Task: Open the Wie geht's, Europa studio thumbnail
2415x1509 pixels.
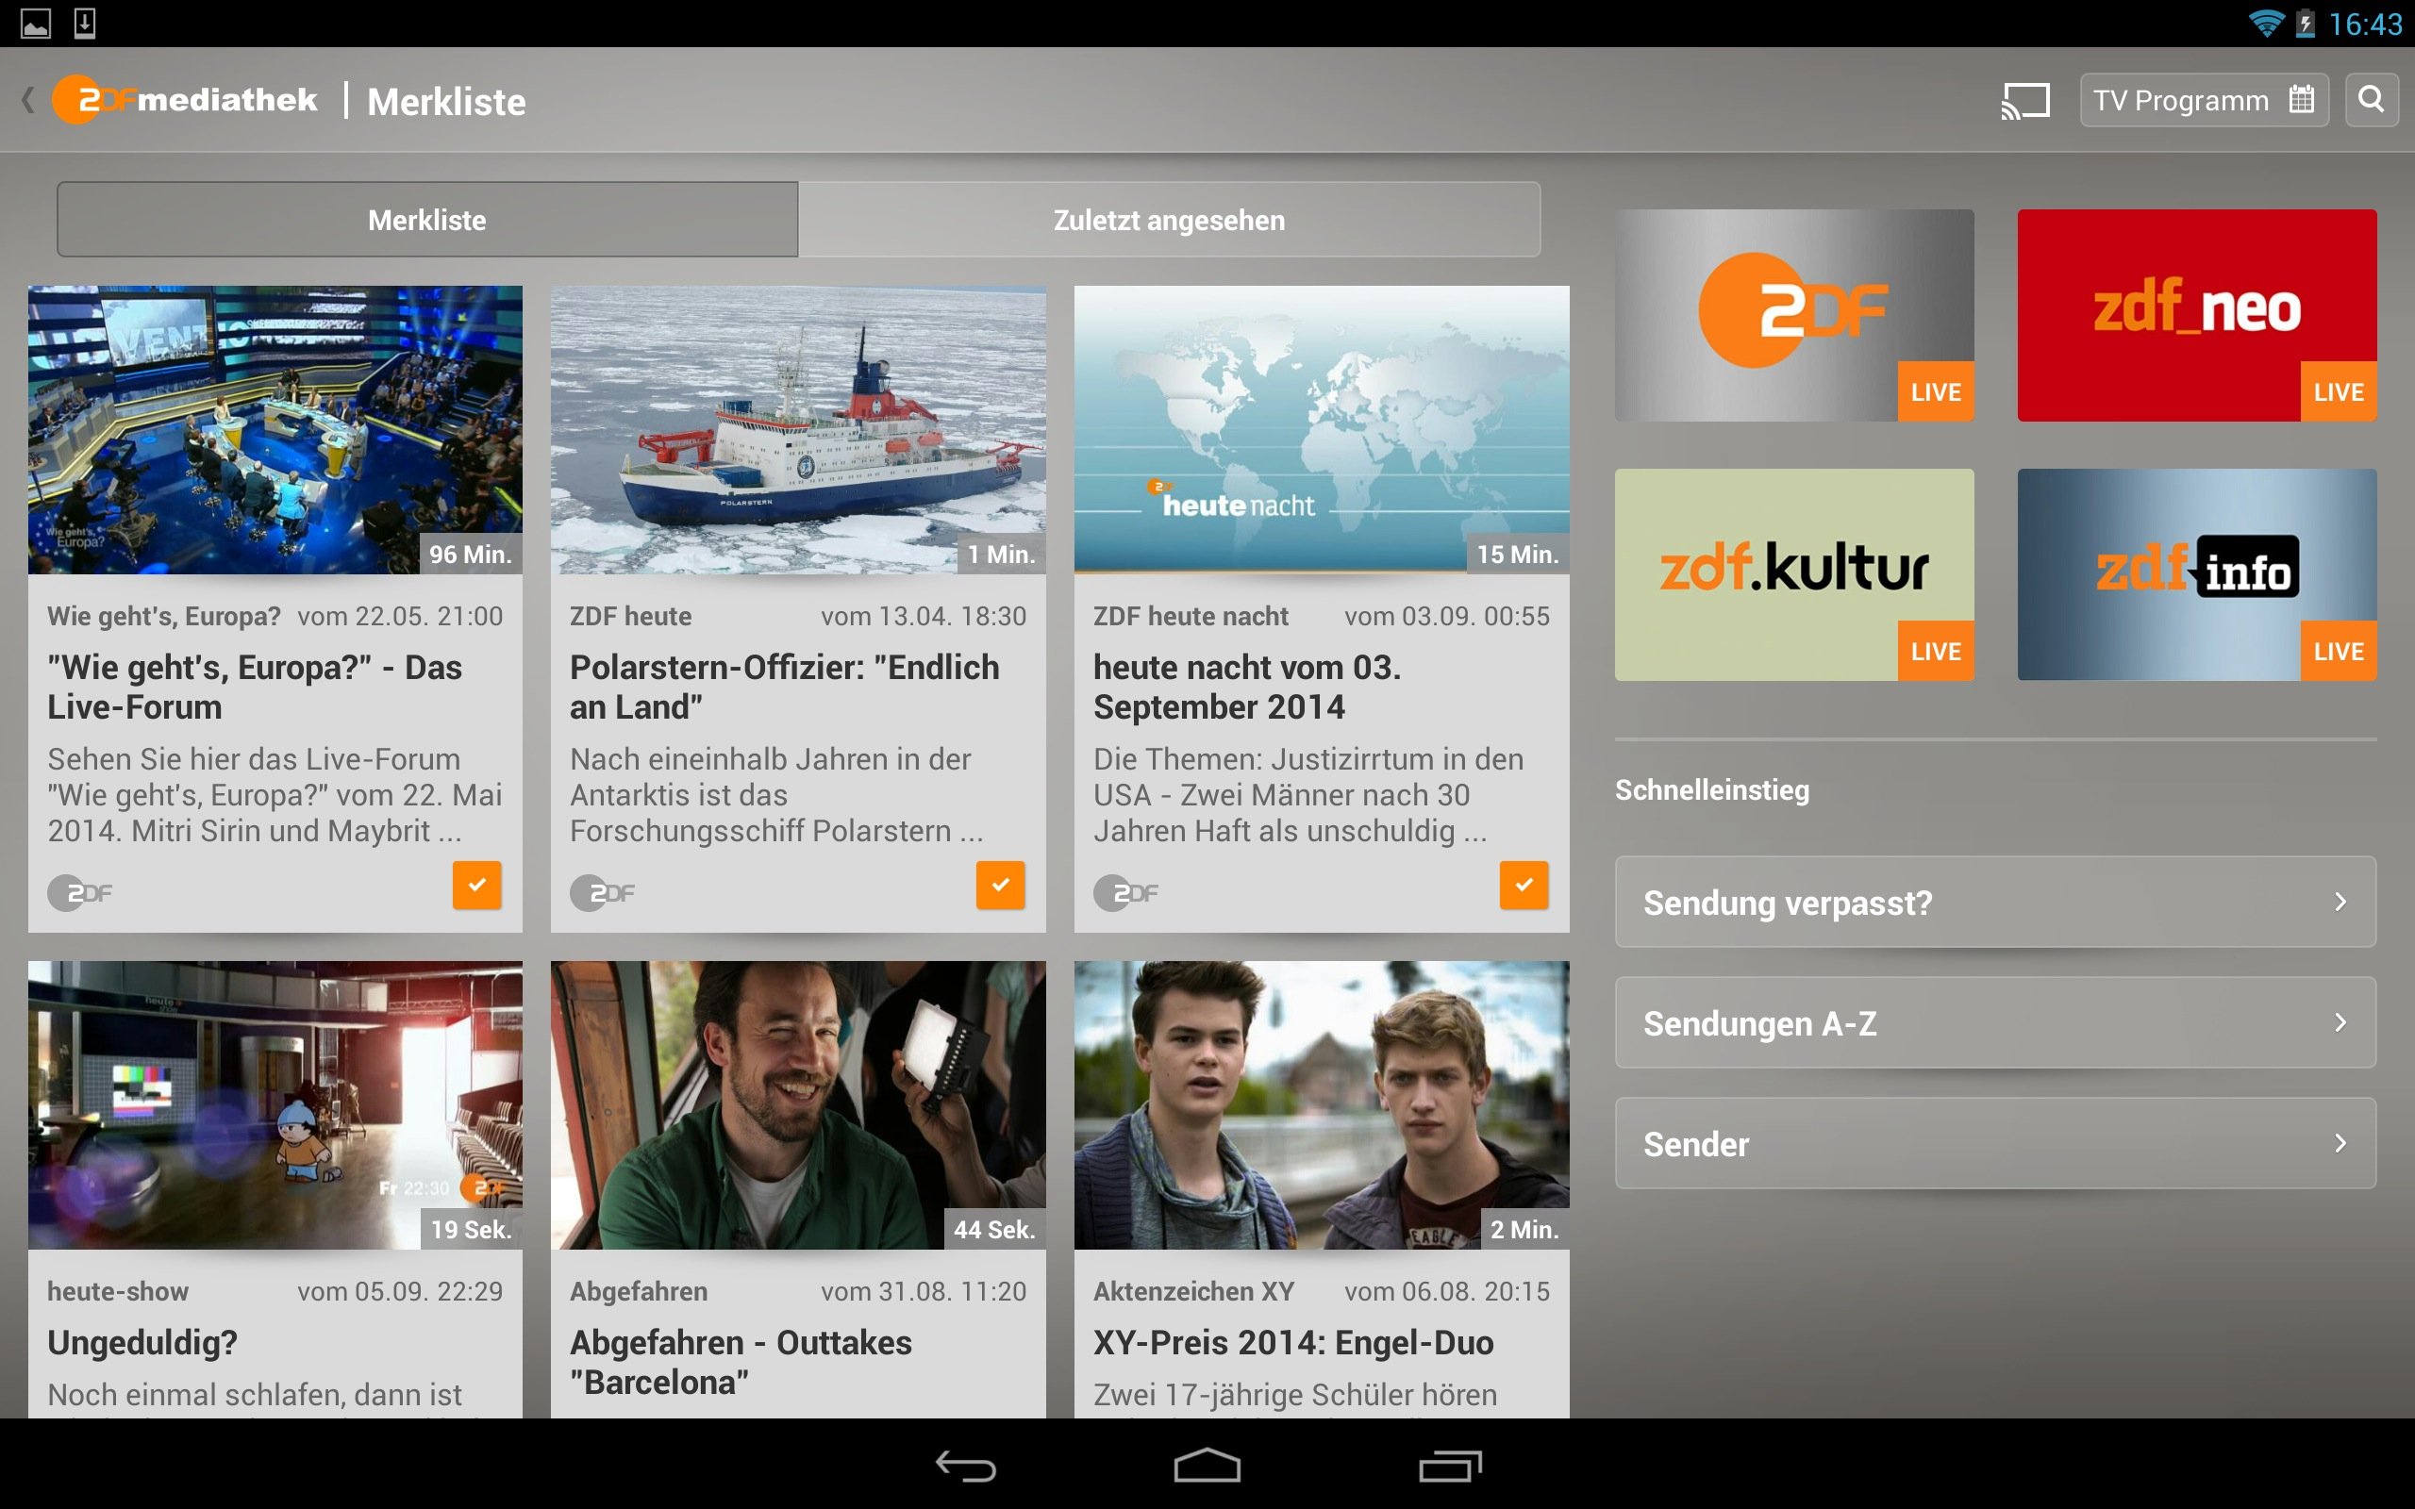Action: (x=275, y=430)
